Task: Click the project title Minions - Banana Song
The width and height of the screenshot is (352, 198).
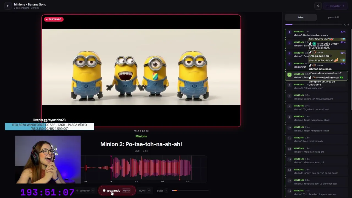Action: (x=30, y=4)
